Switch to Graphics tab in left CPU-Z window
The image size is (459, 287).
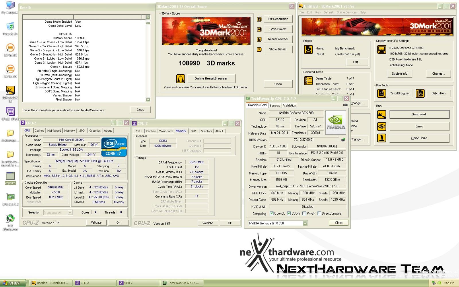coord(95,131)
